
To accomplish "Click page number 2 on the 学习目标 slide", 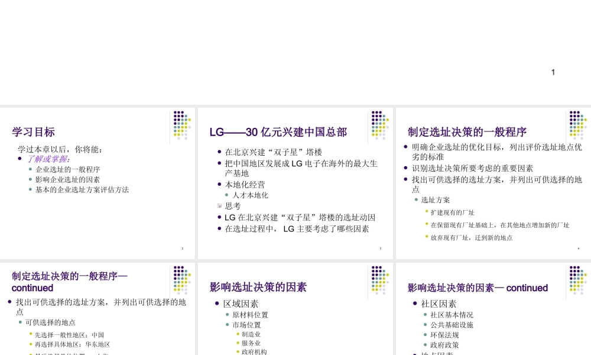I will point(183,248).
